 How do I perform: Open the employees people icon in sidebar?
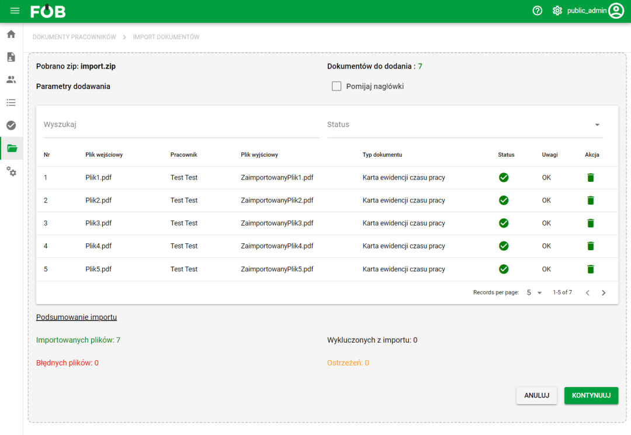tap(11, 80)
